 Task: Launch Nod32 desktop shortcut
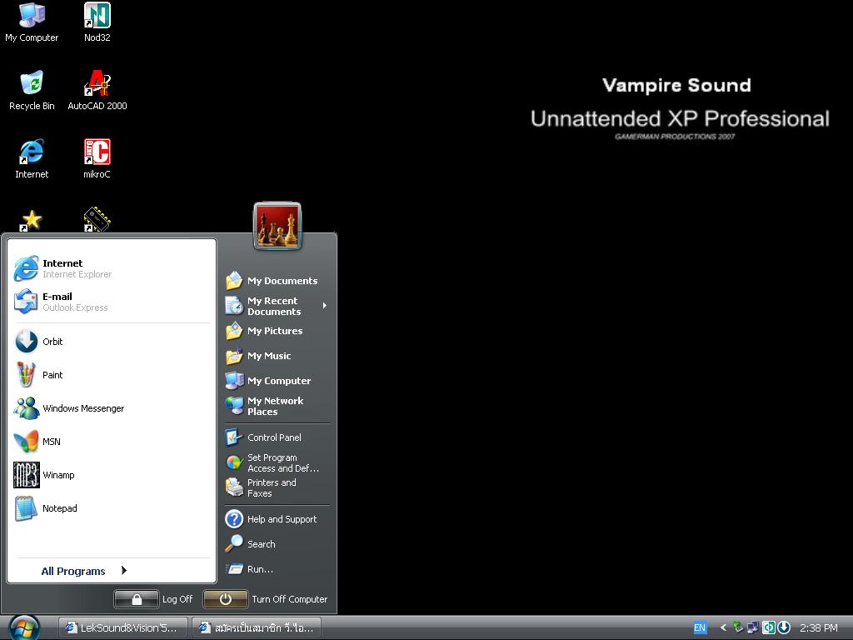(x=97, y=22)
